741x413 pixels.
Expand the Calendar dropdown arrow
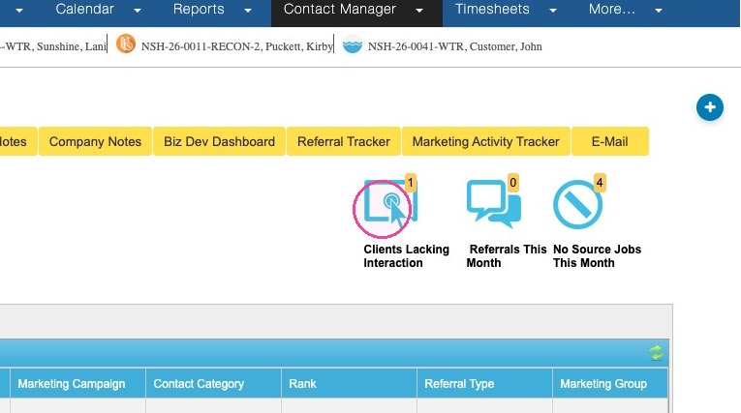(x=137, y=11)
